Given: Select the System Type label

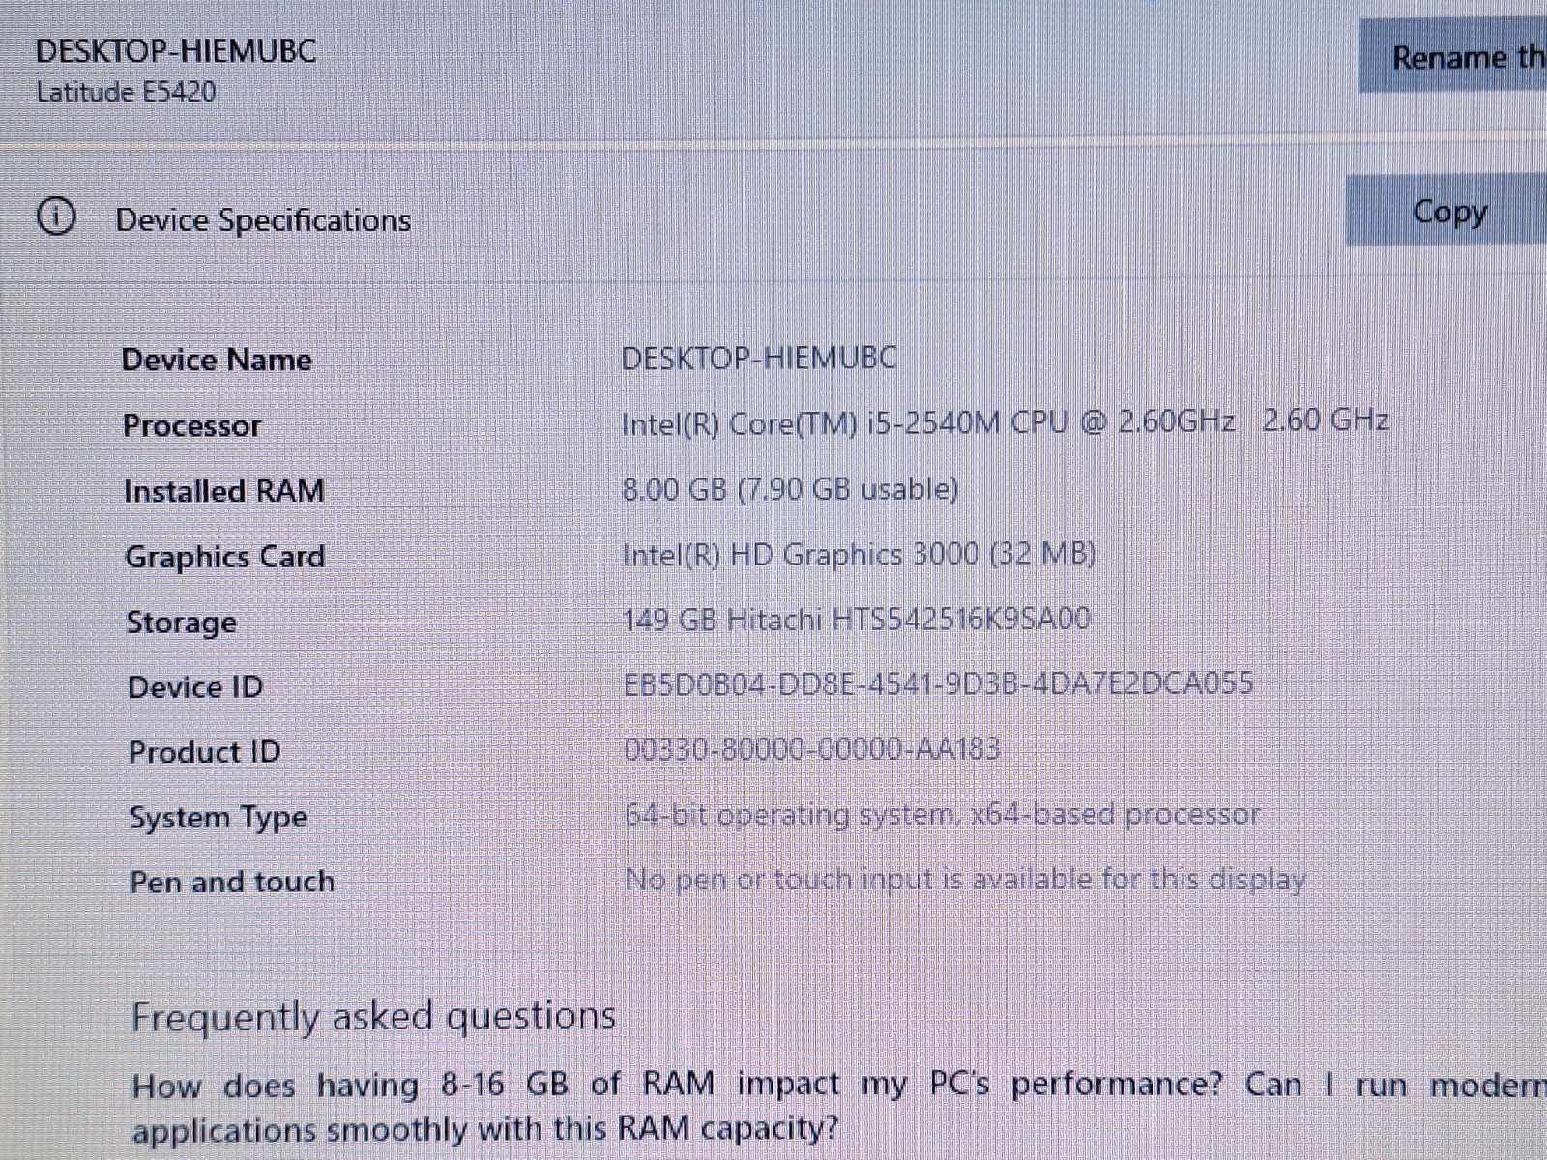Looking at the screenshot, I should click(219, 818).
